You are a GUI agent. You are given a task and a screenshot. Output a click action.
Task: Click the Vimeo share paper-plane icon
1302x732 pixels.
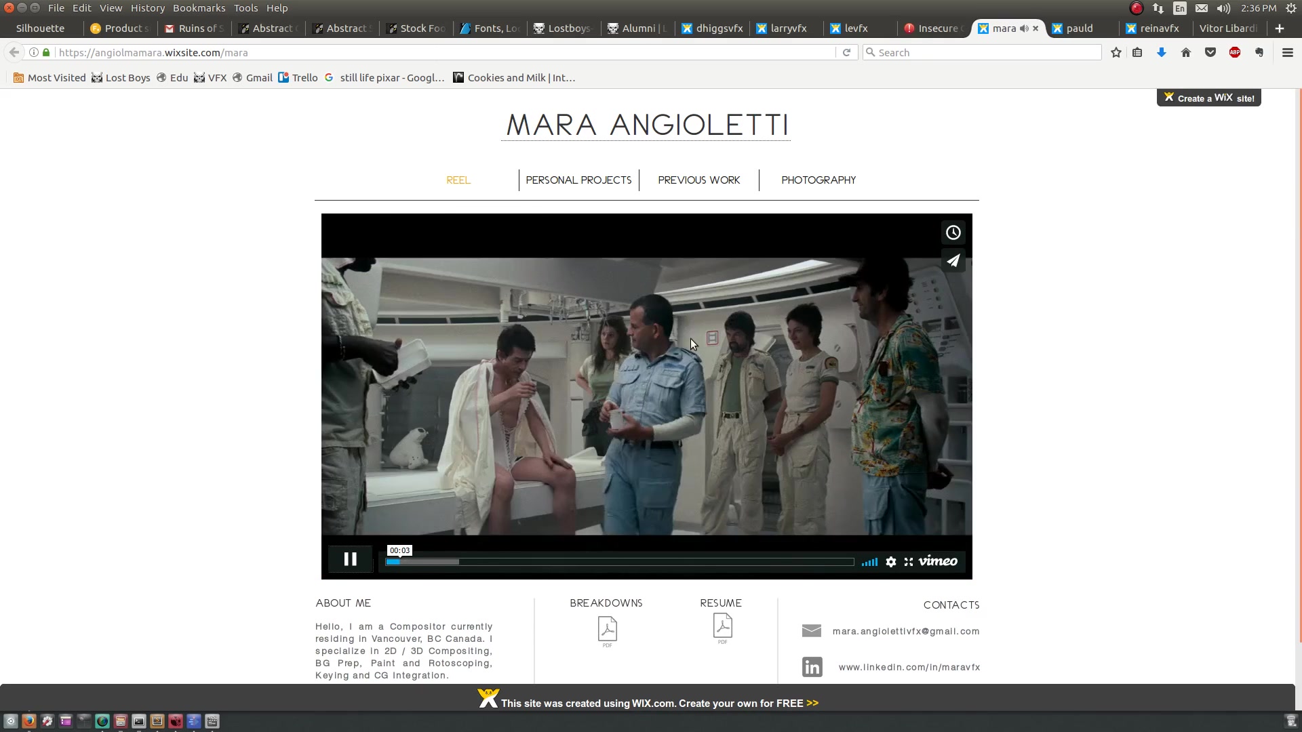953,261
